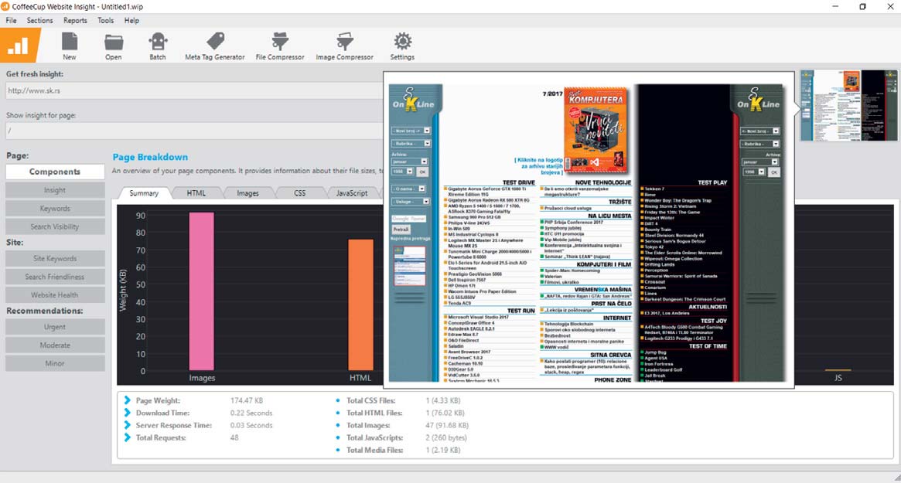Viewport: 901px width, 483px height.
Task: Click the Page Breakdown heading
Action: (x=150, y=157)
